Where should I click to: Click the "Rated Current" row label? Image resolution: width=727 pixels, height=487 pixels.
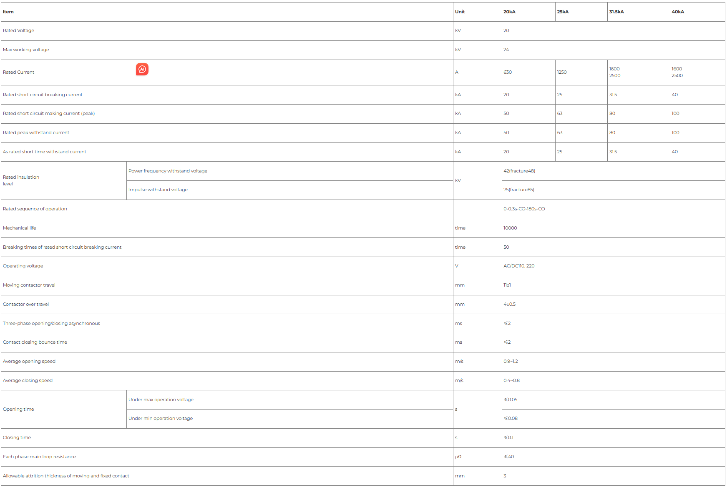coord(19,72)
